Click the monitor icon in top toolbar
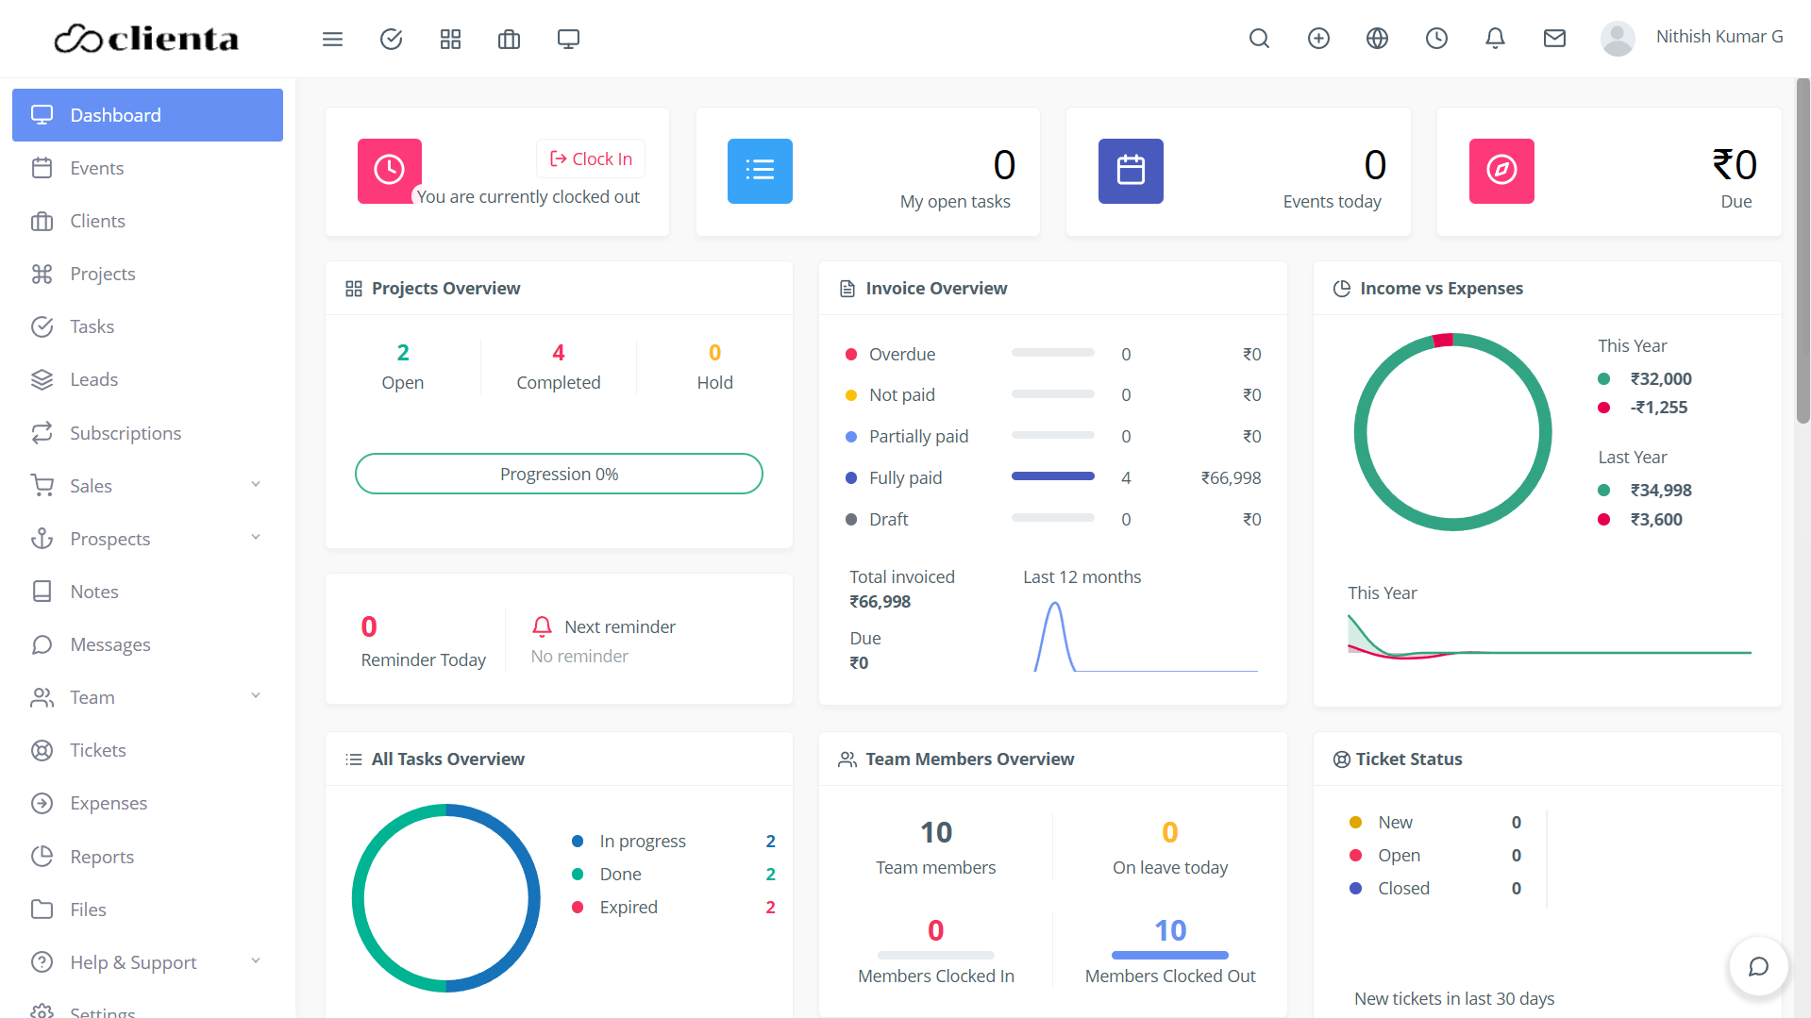The width and height of the screenshot is (1811, 1018). tap(568, 39)
